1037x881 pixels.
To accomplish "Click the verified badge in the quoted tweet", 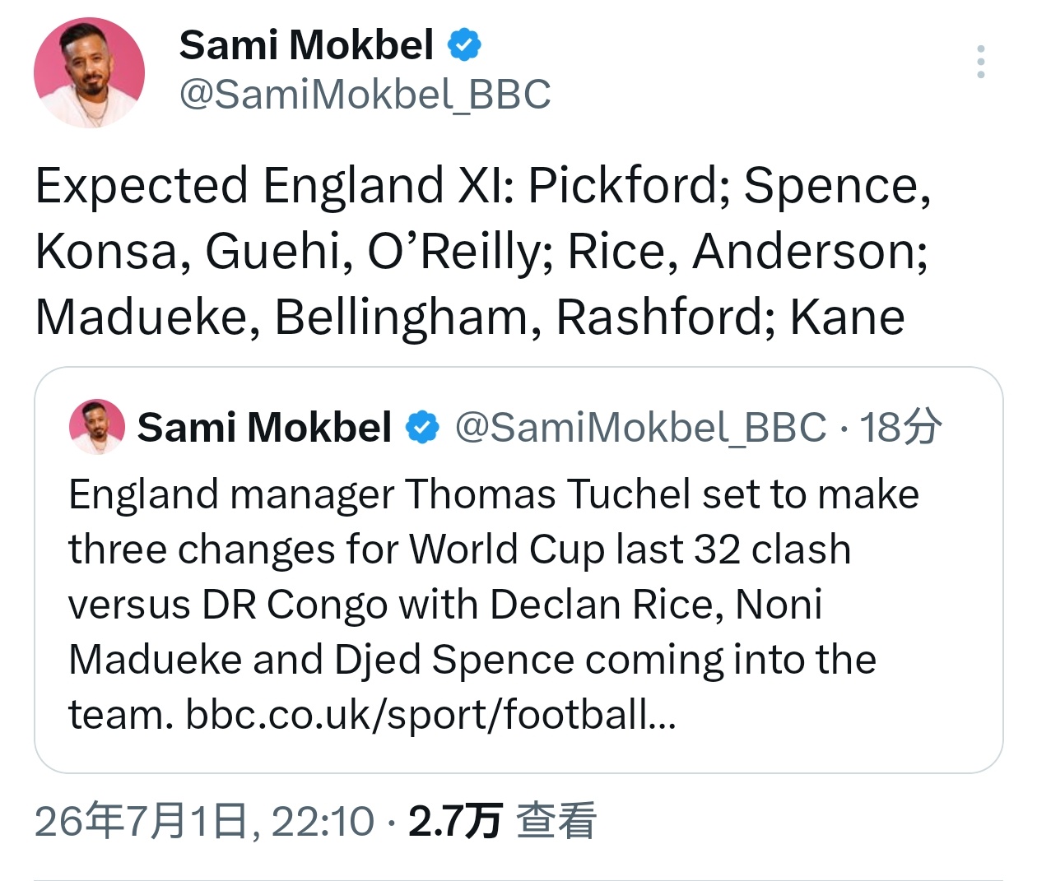I will (x=423, y=428).
